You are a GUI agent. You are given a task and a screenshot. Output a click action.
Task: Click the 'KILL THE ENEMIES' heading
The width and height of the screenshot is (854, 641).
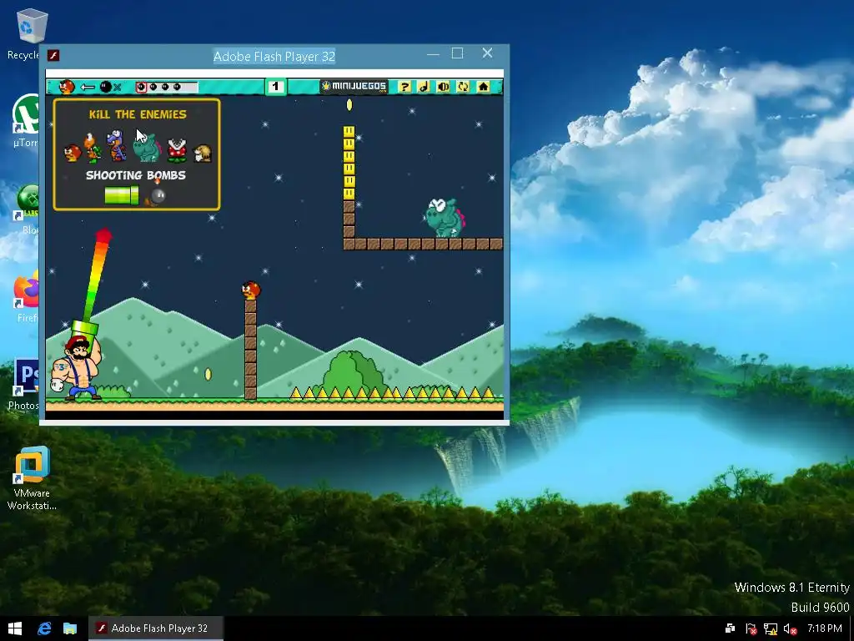[x=138, y=114]
